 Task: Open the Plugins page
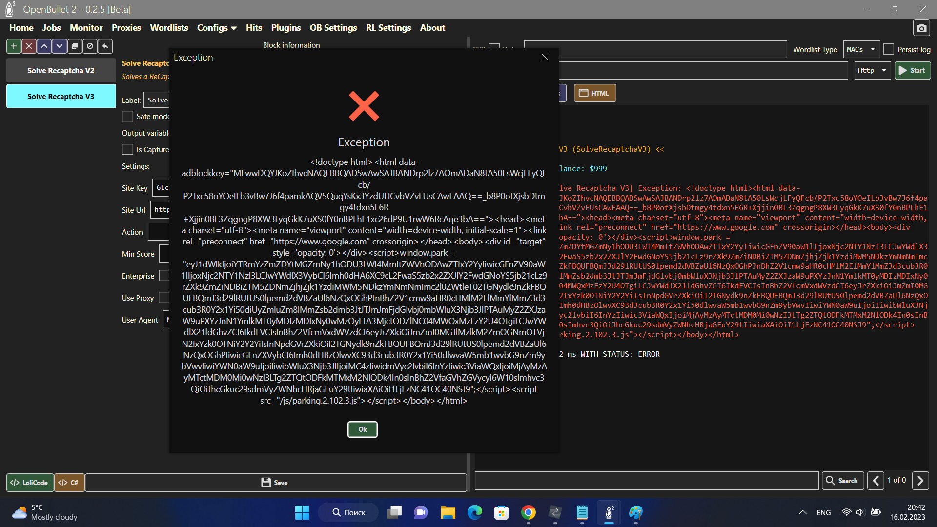coord(286,28)
